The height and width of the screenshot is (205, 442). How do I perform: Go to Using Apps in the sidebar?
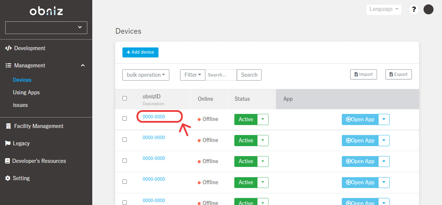26,93
